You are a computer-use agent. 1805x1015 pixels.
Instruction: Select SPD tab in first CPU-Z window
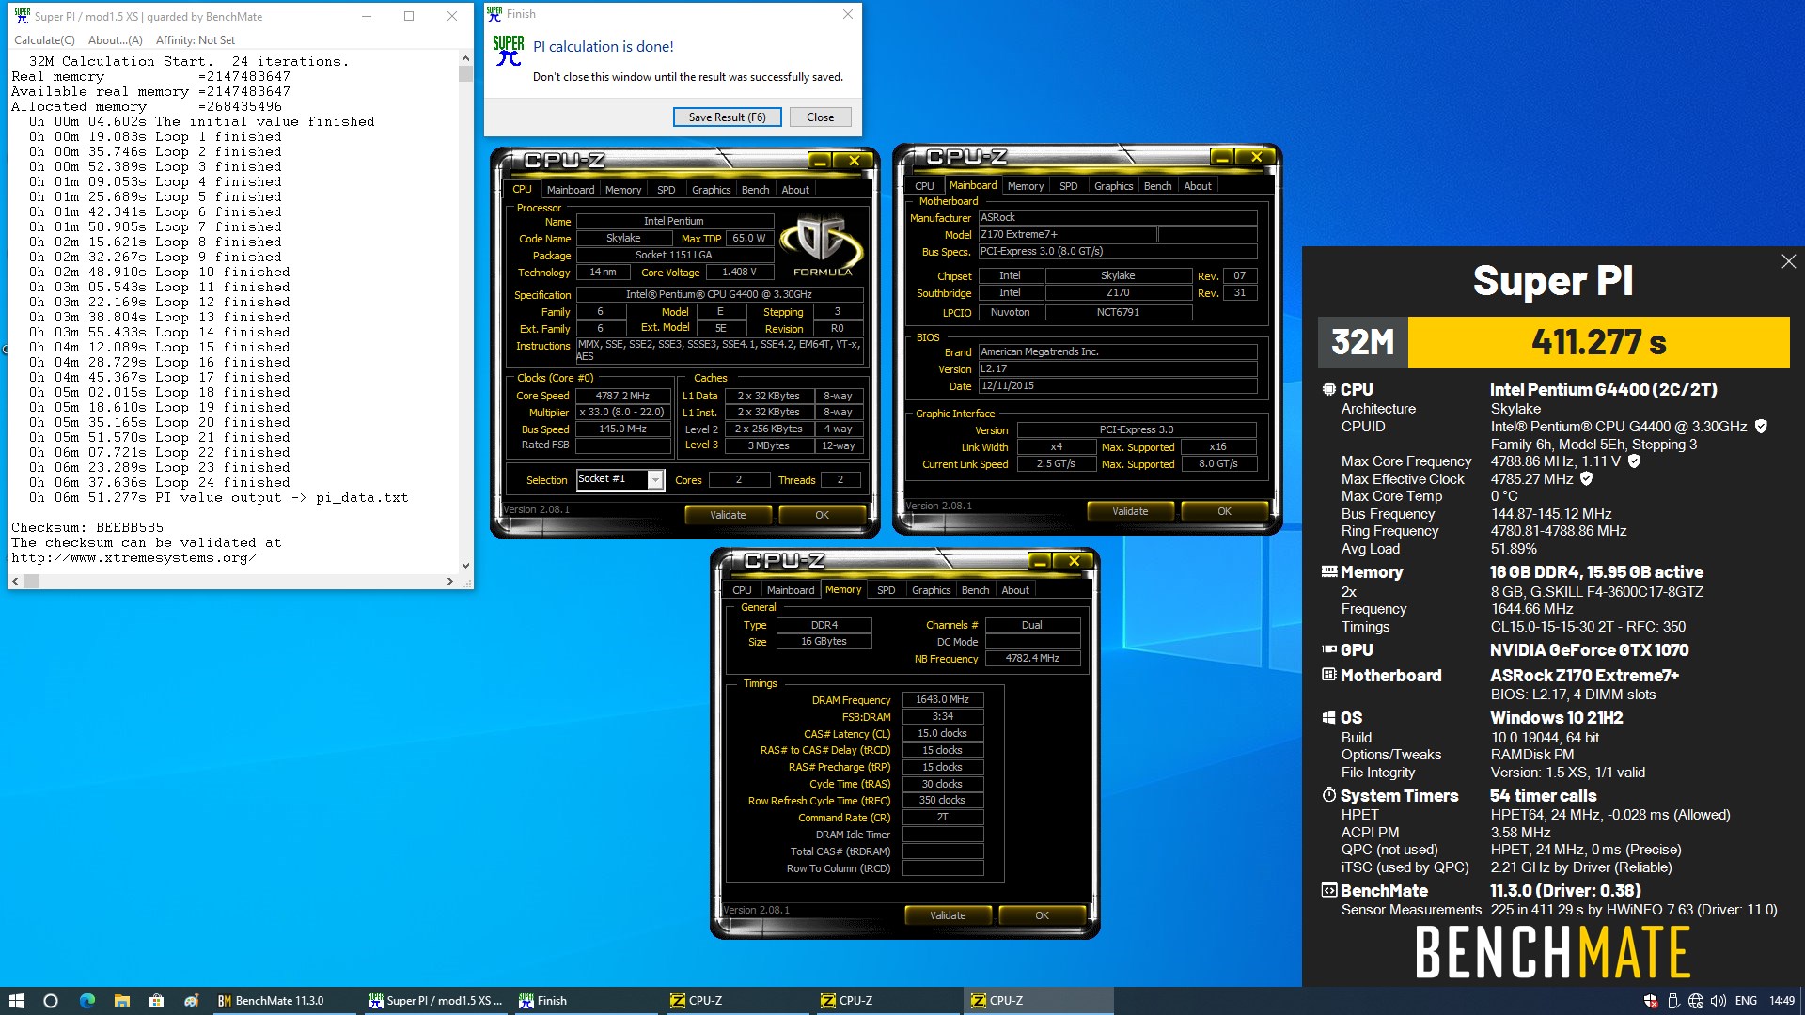point(666,190)
